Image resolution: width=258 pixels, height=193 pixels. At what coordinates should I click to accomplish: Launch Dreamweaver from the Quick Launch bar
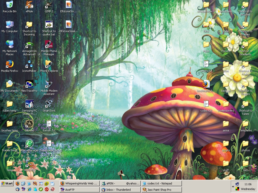pyautogui.click(x=41, y=189)
